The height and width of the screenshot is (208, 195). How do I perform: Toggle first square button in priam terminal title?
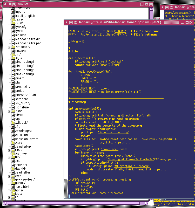click(66, 23)
